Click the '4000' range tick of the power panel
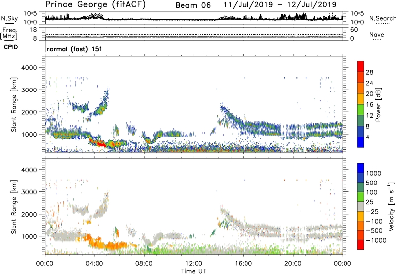Viewport: 396px width, 274px height. 29,68
